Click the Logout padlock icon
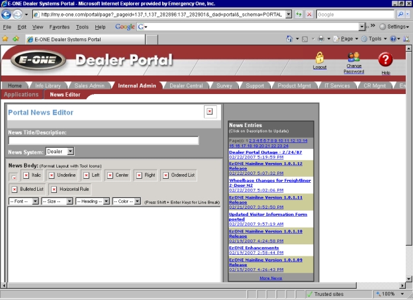Screen dimensions: 413x300 click(x=320, y=58)
